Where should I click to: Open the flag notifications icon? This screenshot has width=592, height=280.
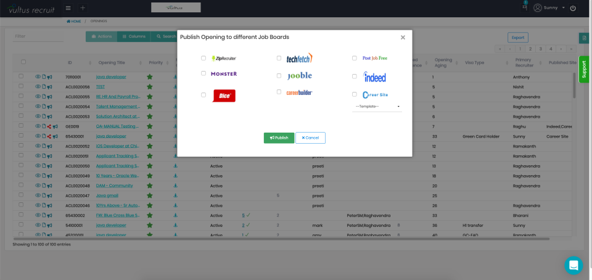524,7
